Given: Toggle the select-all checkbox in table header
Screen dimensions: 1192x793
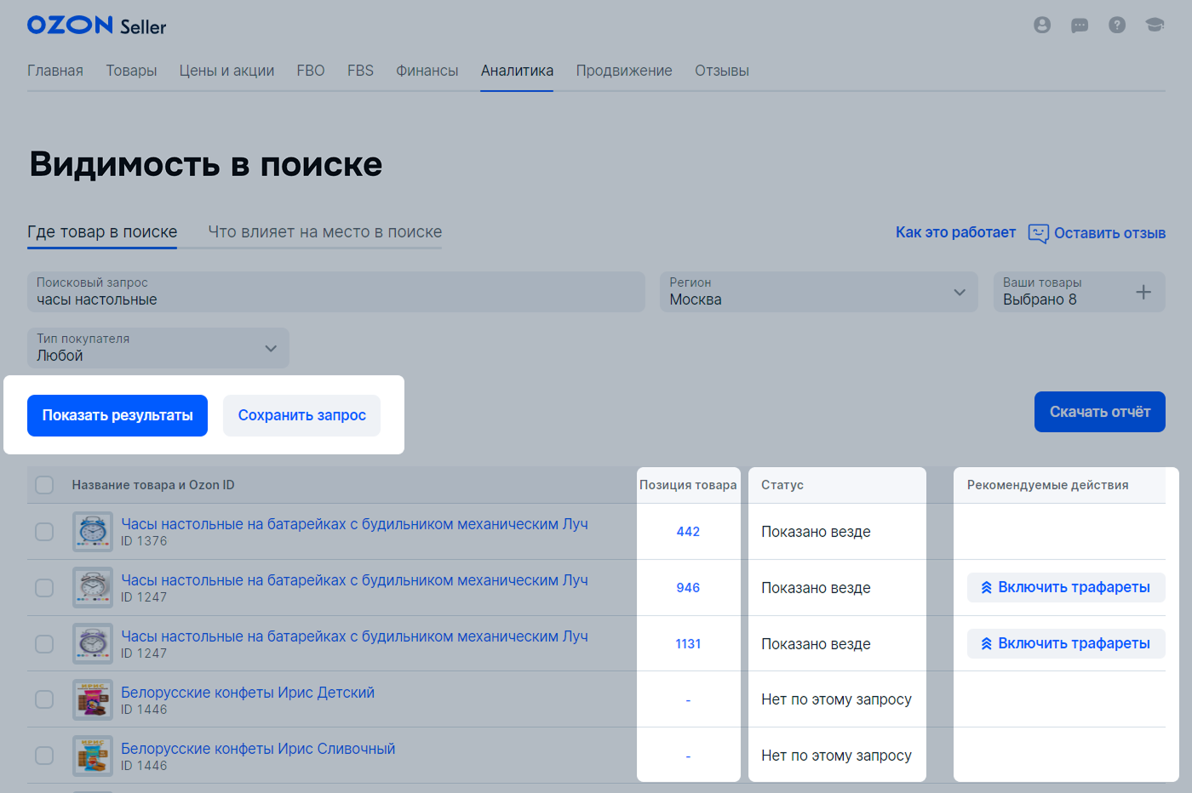Looking at the screenshot, I should coord(44,485).
